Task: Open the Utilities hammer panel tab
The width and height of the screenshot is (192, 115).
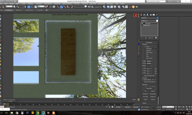Action: tap(157, 15)
